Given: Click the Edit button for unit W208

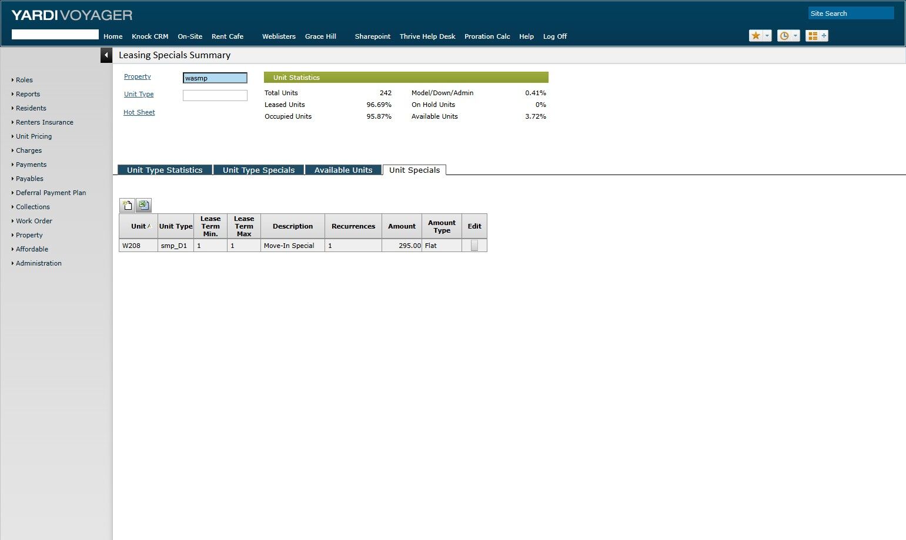Looking at the screenshot, I should tap(474, 245).
